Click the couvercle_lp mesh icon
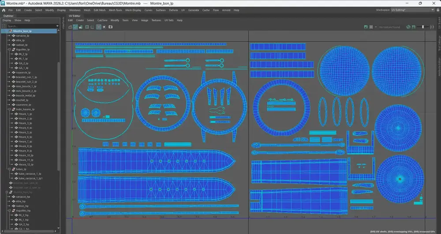Viewport: 441px width, 234px height. [x=13, y=73]
